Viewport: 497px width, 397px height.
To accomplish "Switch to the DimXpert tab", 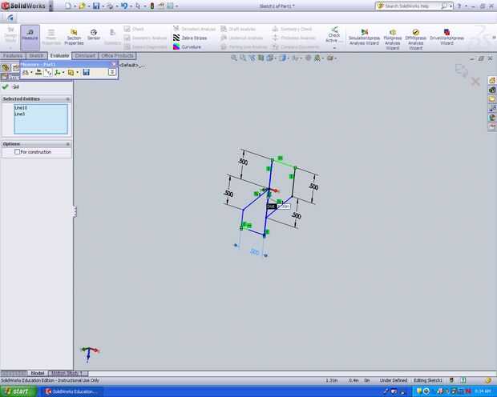I will [85, 56].
